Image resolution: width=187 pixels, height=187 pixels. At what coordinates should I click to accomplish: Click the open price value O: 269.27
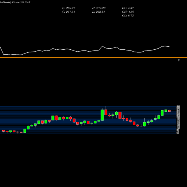(x=69, y=8)
